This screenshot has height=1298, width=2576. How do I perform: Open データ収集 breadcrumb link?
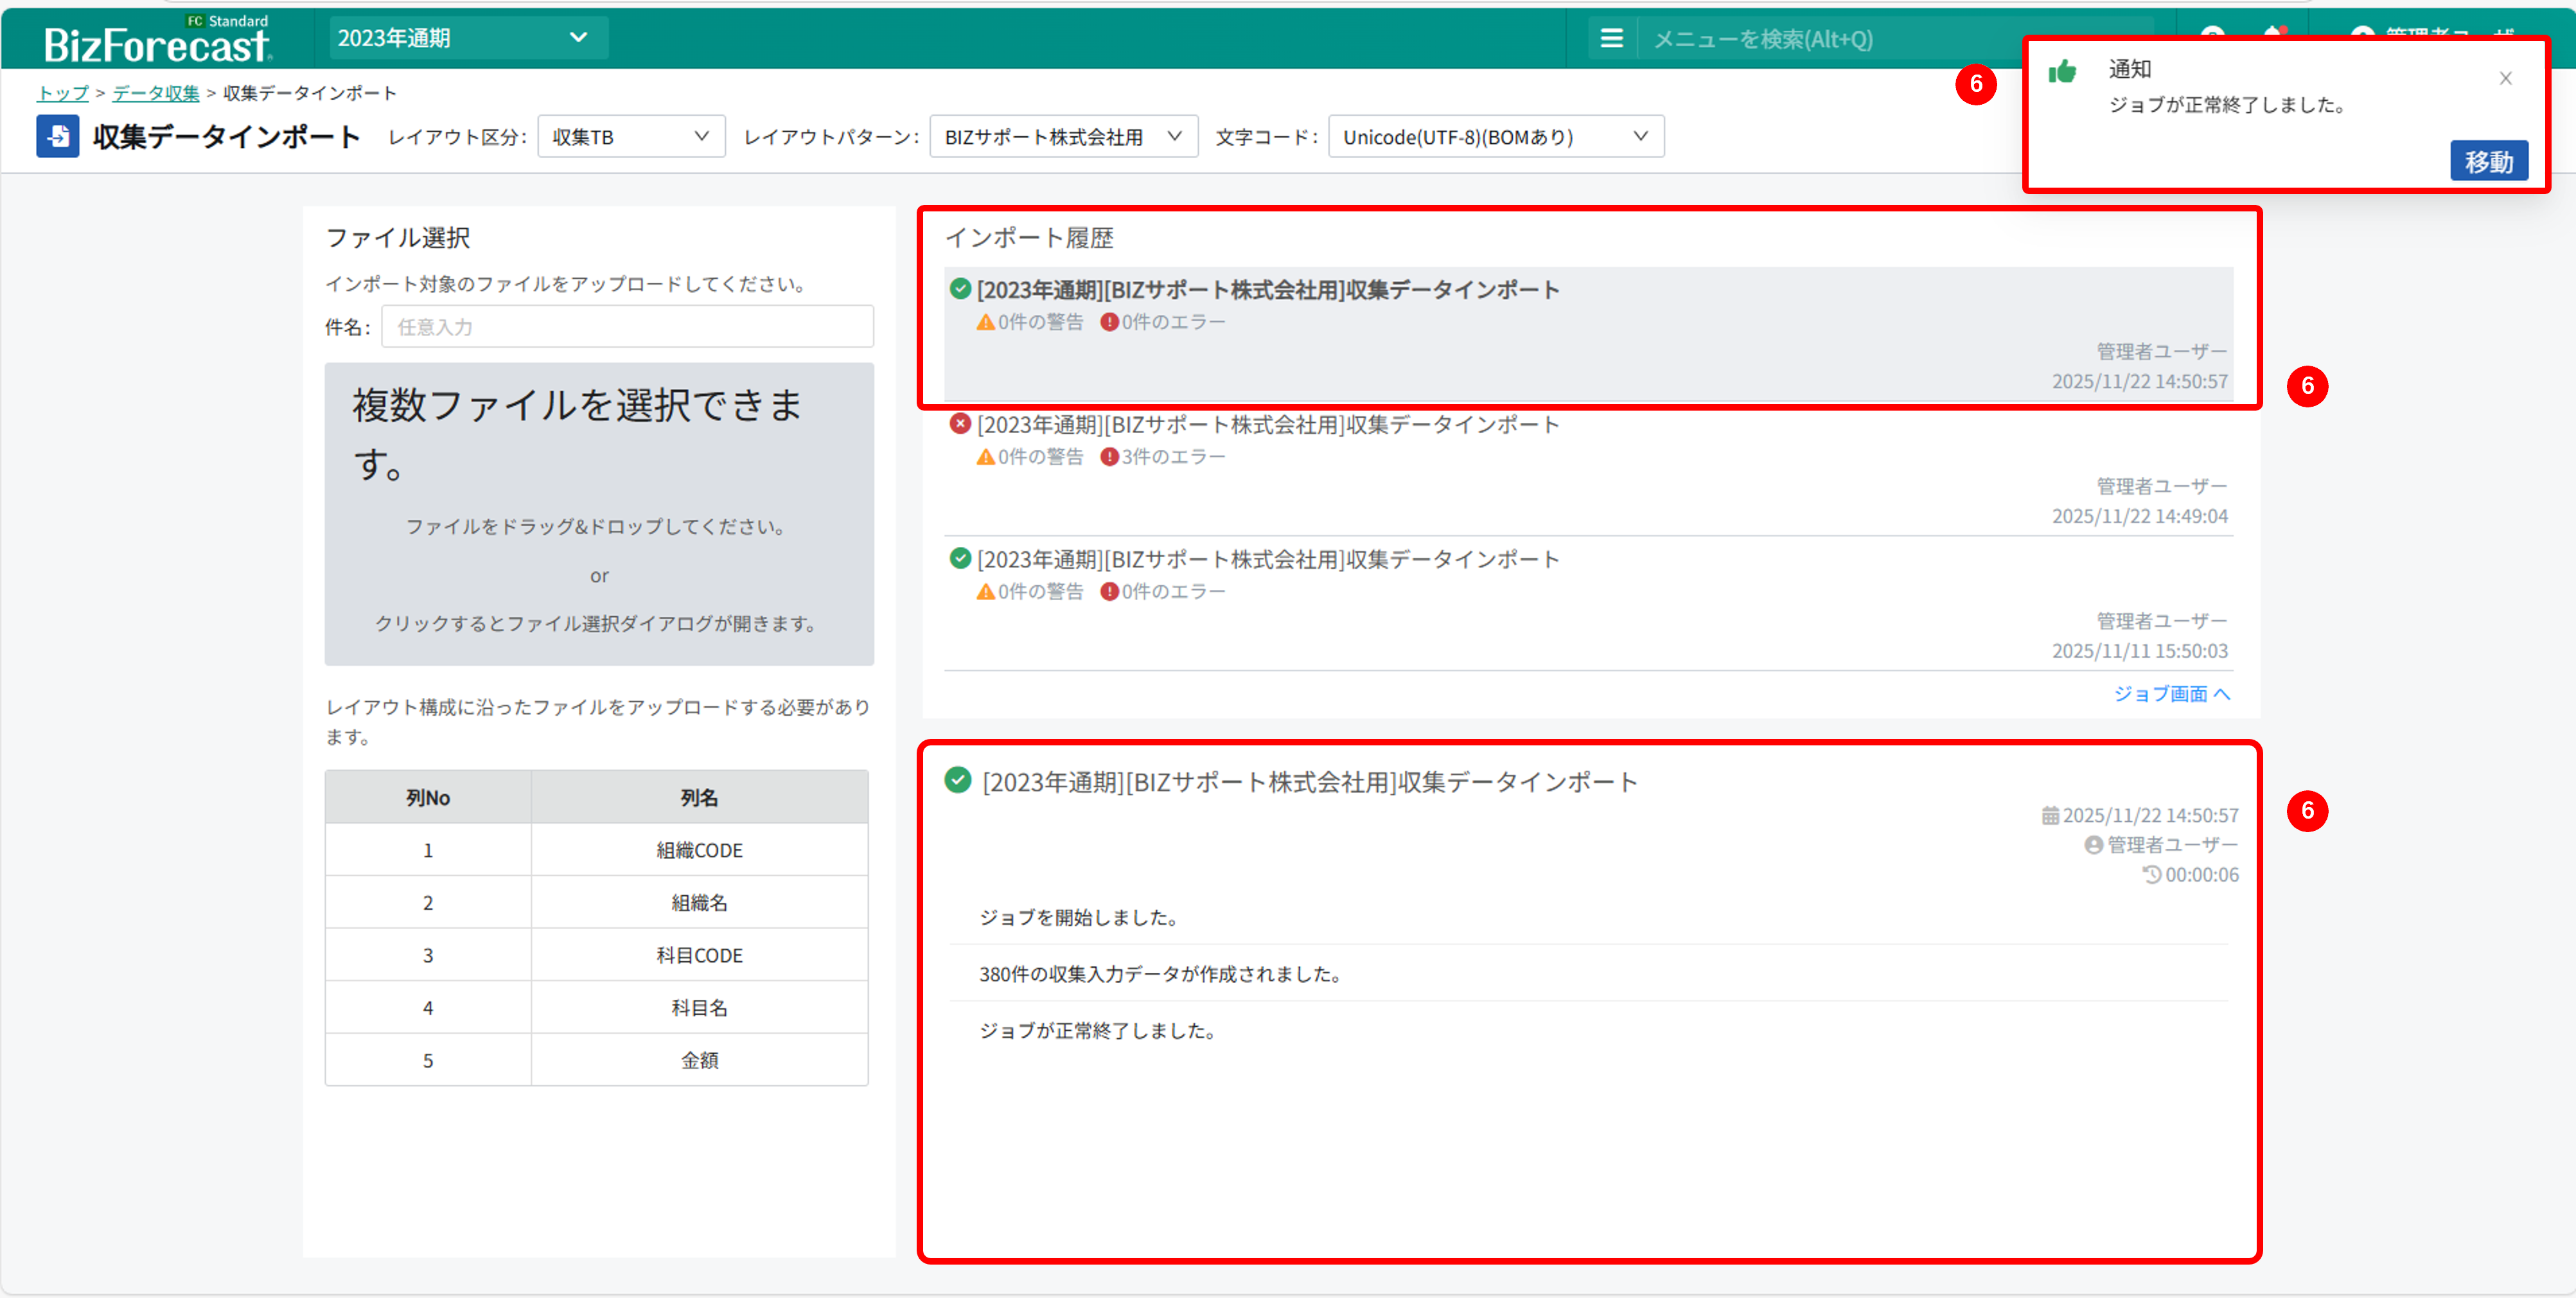click(156, 93)
